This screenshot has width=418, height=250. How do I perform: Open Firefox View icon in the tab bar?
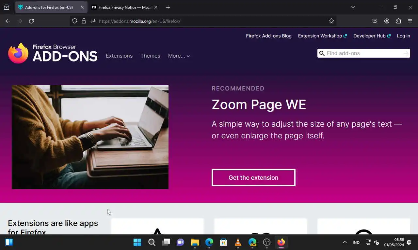tap(7, 7)
